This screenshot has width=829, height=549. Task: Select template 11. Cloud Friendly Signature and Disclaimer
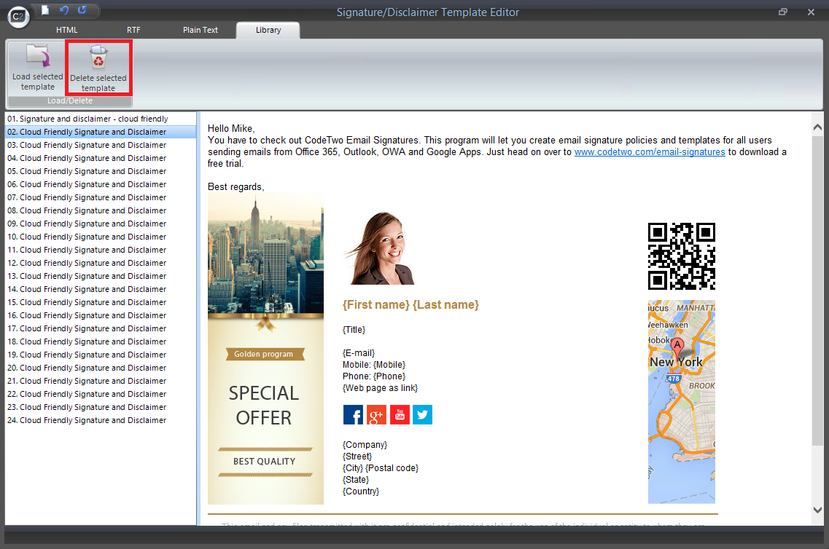click(x=101, y=250)
